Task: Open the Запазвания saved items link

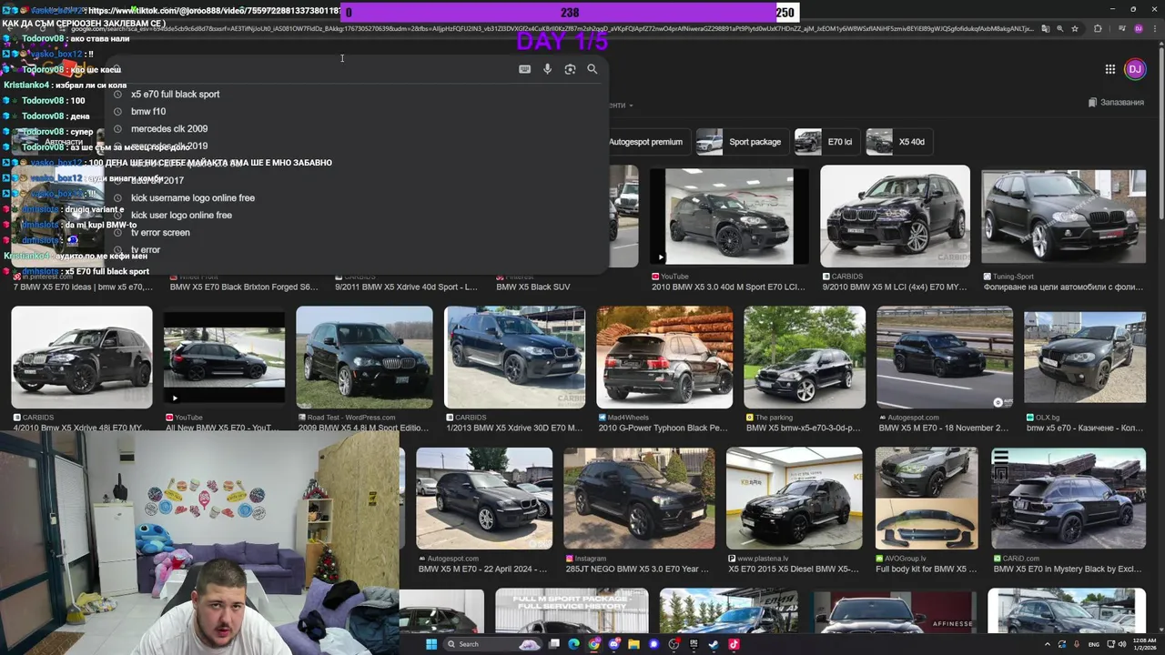Action: [1115, 103]
